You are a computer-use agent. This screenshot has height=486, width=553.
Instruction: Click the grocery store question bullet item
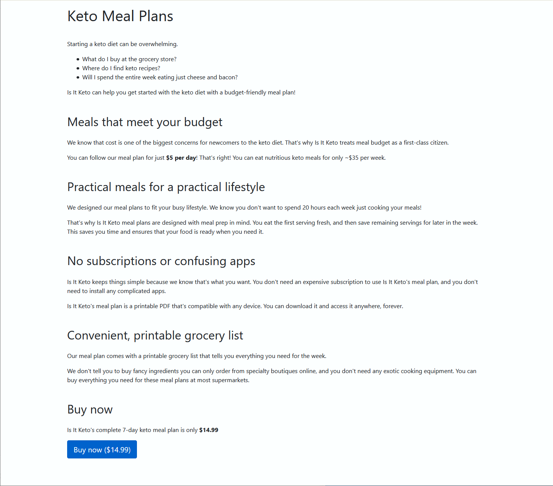[129, 59]
